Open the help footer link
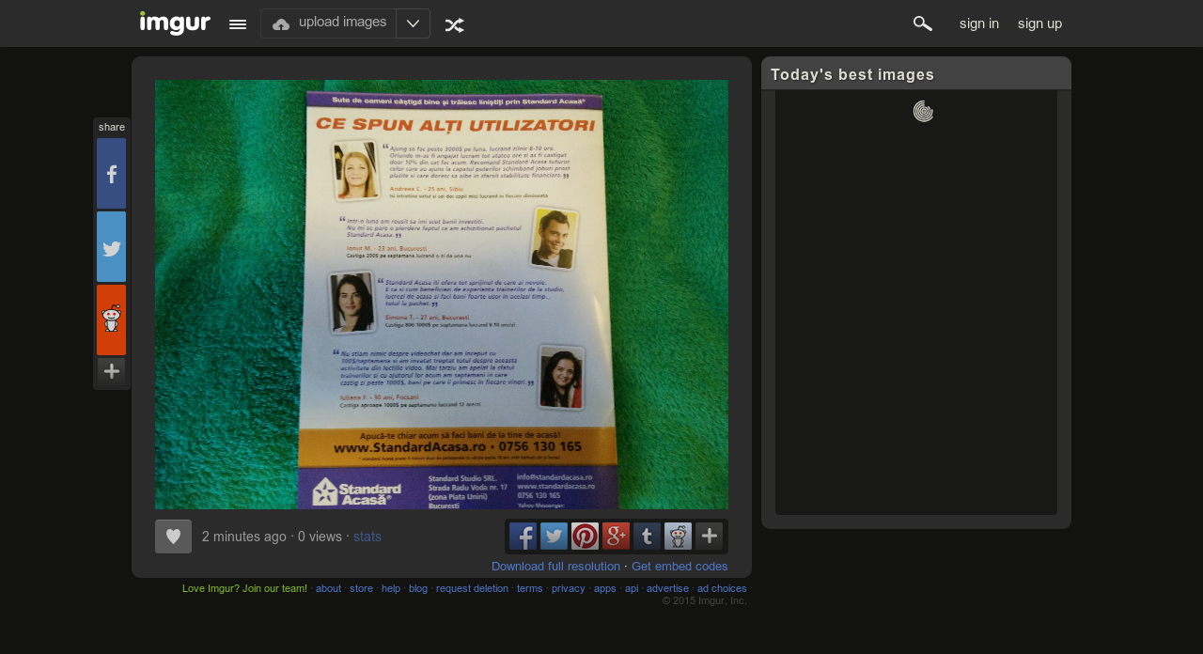This screenshot has height=654, width=1203. [391, 589]
